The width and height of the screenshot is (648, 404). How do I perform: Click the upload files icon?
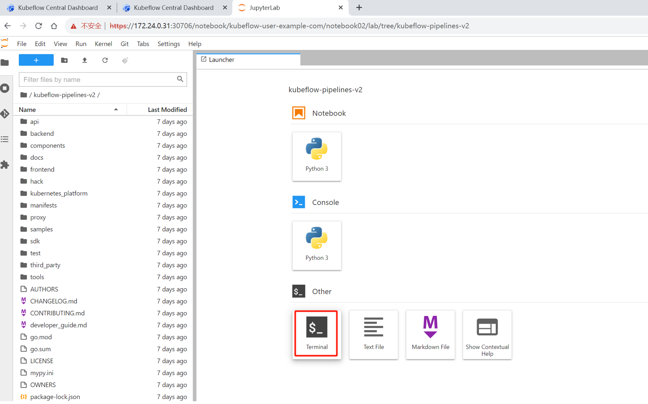click(x=84, y=60)
